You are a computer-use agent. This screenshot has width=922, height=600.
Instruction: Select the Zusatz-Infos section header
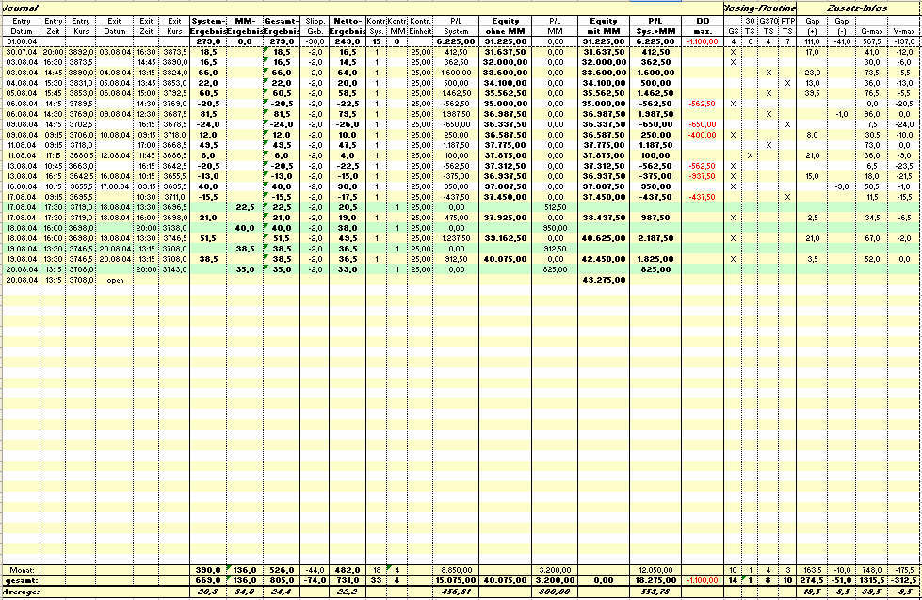point(857,8)
